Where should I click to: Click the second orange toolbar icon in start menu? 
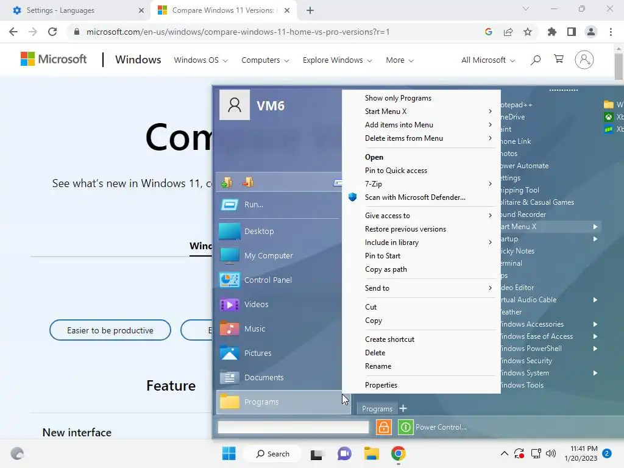click(248, 183)
